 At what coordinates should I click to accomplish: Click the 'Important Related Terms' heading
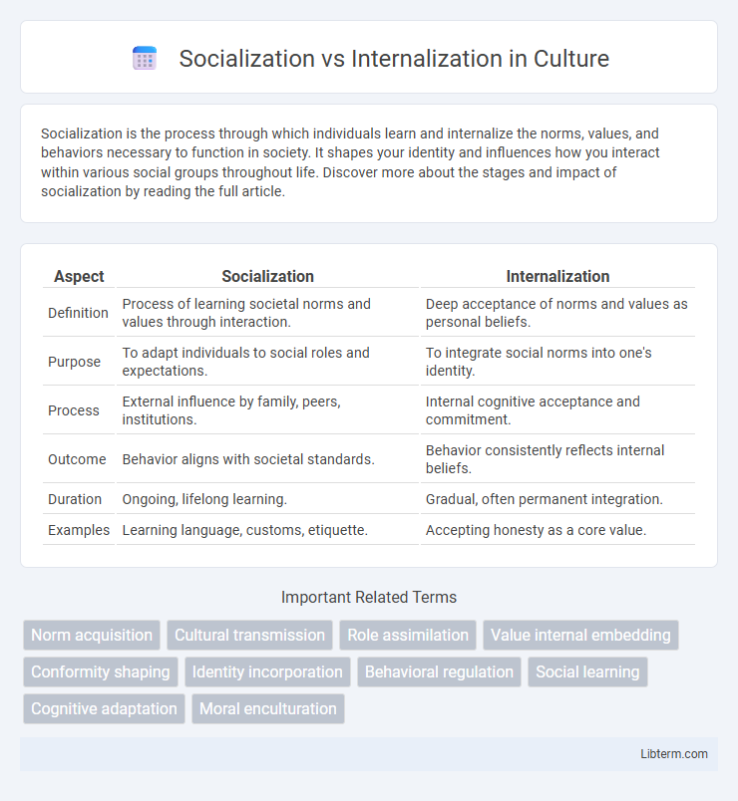[x=369, y=597]
